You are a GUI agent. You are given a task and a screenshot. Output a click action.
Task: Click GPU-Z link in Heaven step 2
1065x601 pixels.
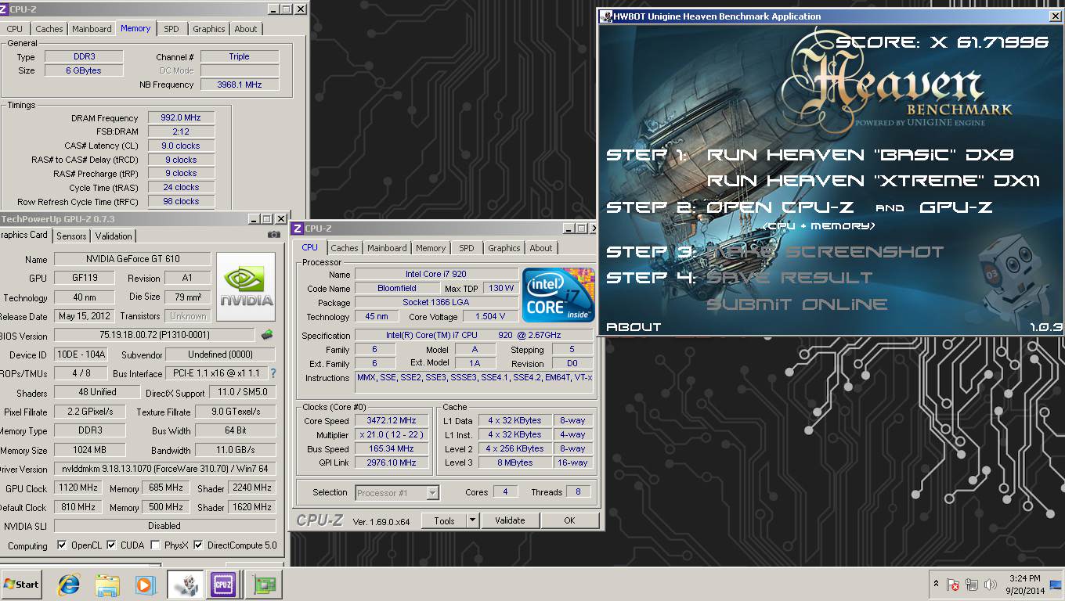point(955,207)
